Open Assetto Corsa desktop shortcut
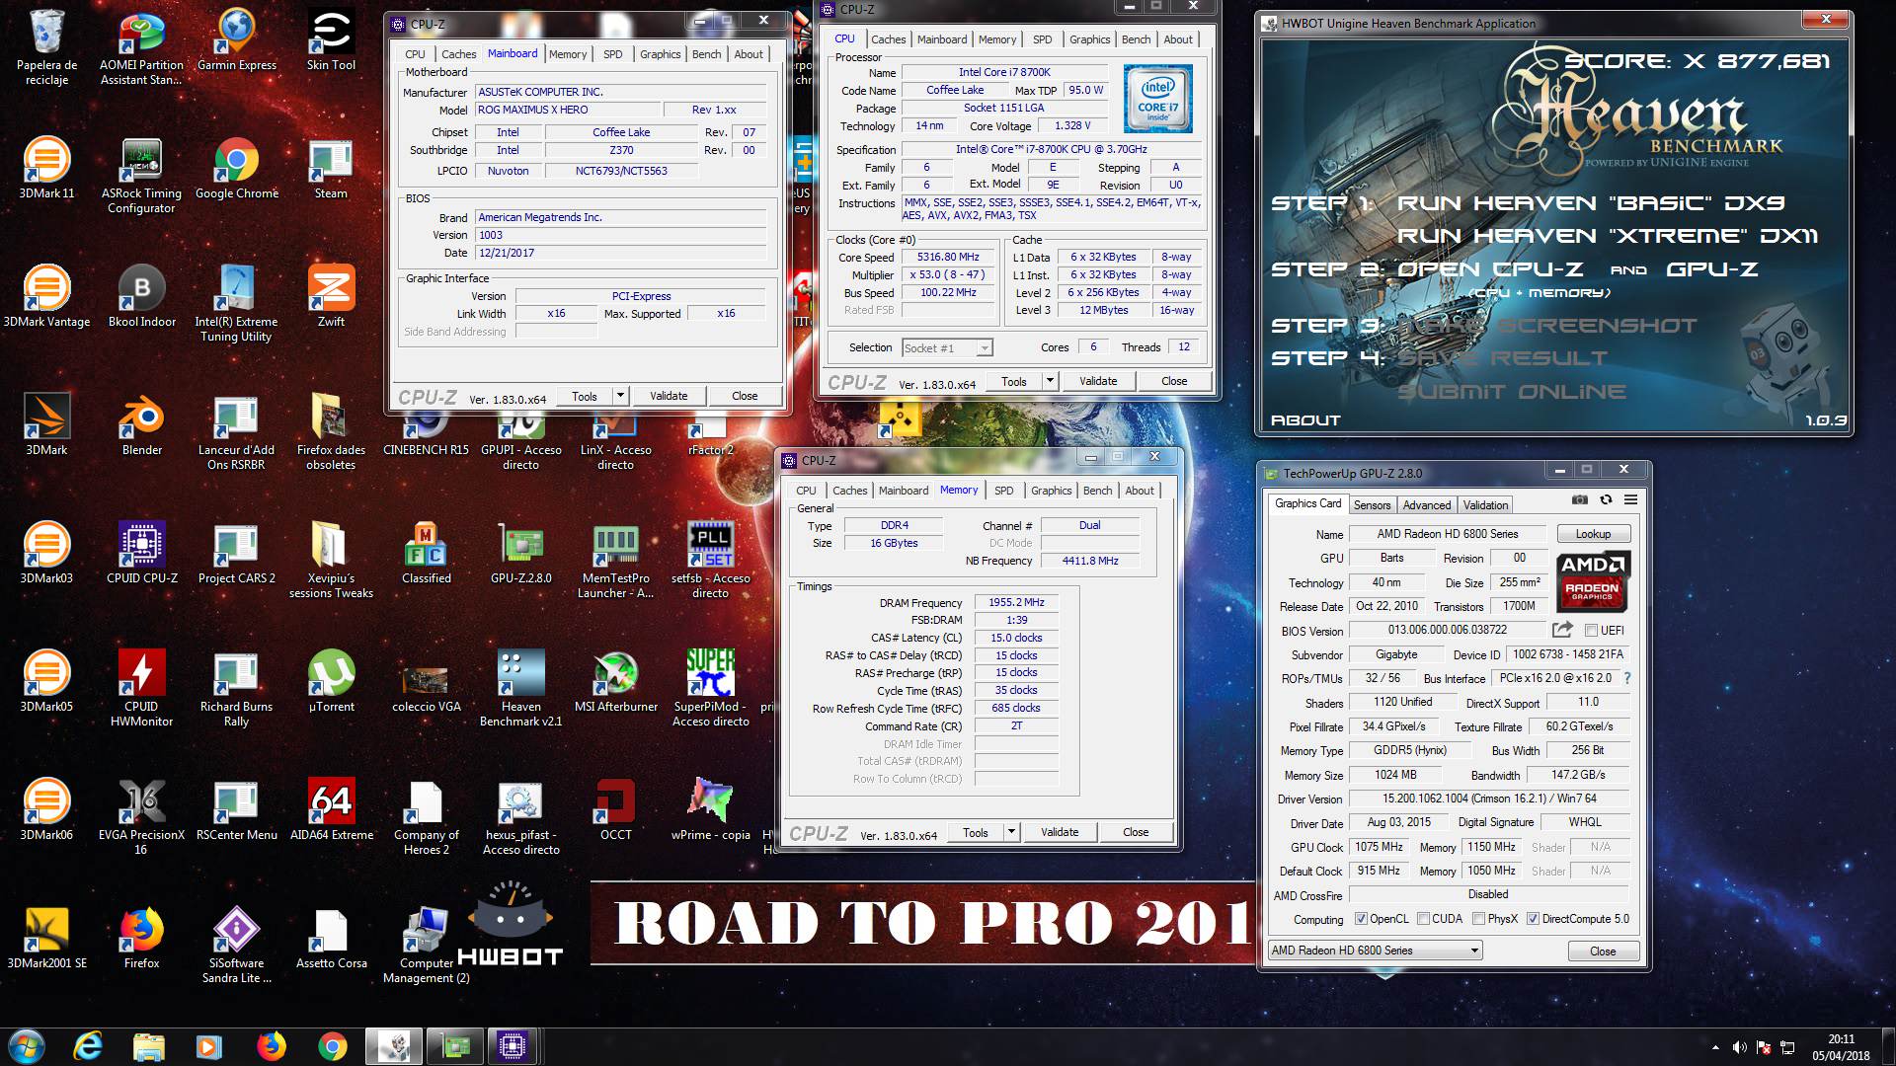 coord(331,938)
